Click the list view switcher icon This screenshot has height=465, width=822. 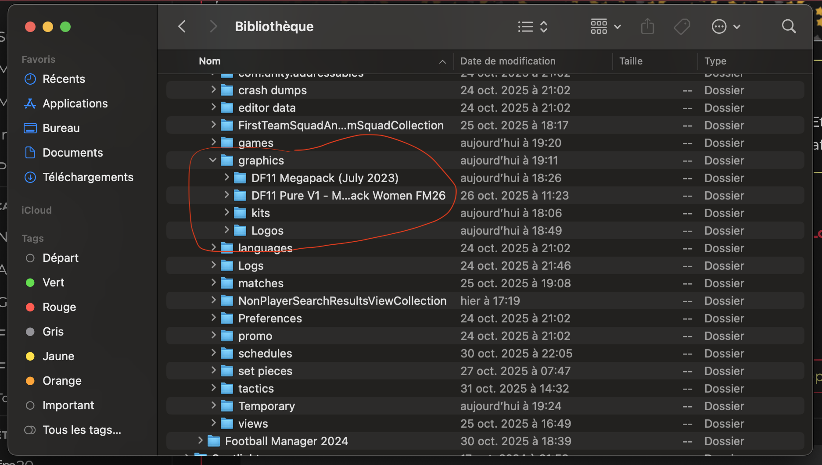tap(532, 27)
